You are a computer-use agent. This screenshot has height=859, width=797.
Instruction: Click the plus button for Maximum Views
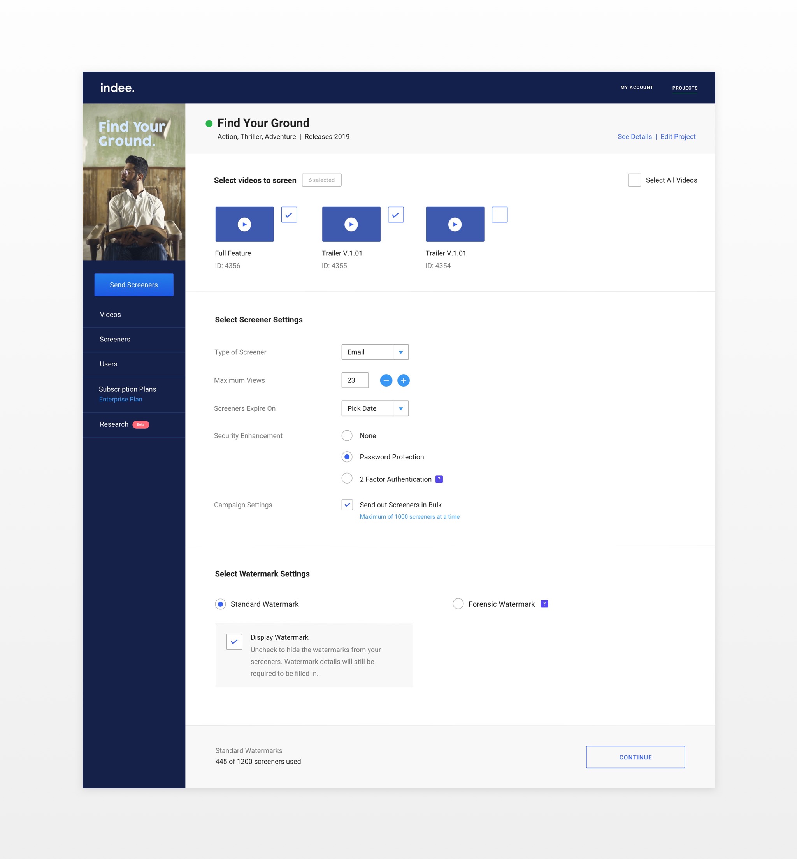pyautogui.click(x=403, y=380)
